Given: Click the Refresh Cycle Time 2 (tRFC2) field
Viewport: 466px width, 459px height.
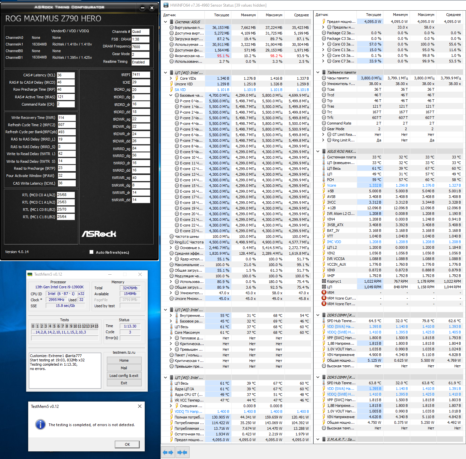Looking at the screenshot, I should [67, 125].
